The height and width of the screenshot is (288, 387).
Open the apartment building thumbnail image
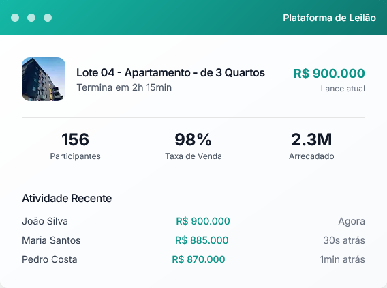[x=44, y=79]
